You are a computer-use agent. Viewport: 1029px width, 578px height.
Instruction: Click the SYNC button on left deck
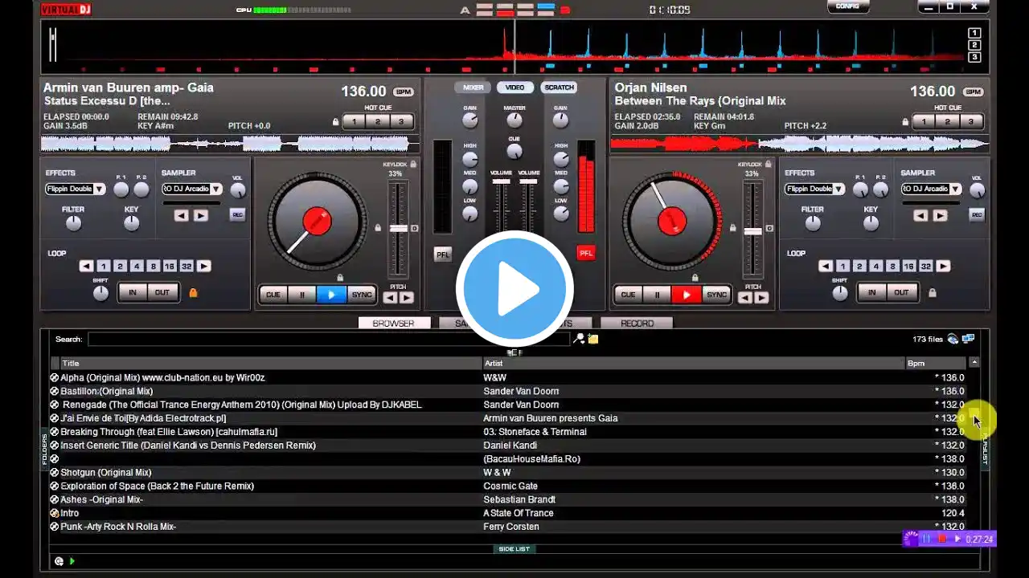(x=362, y=295)
